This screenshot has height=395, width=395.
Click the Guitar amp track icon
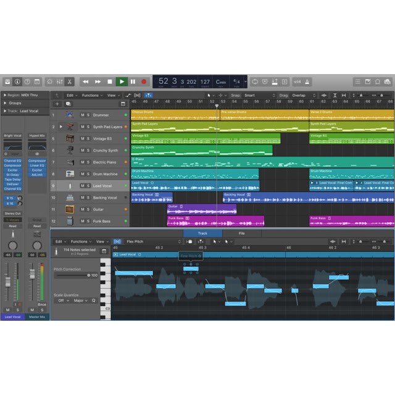(x=70, y=209)
